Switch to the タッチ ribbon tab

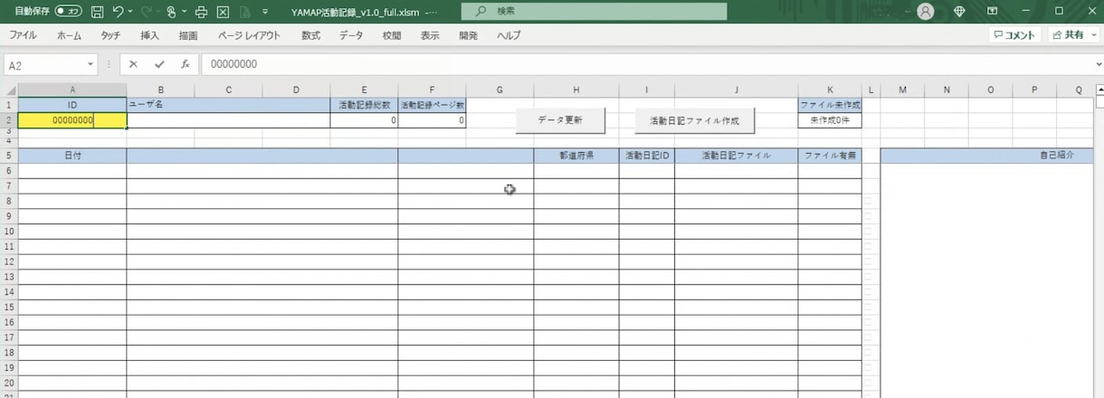pos(110,35)
